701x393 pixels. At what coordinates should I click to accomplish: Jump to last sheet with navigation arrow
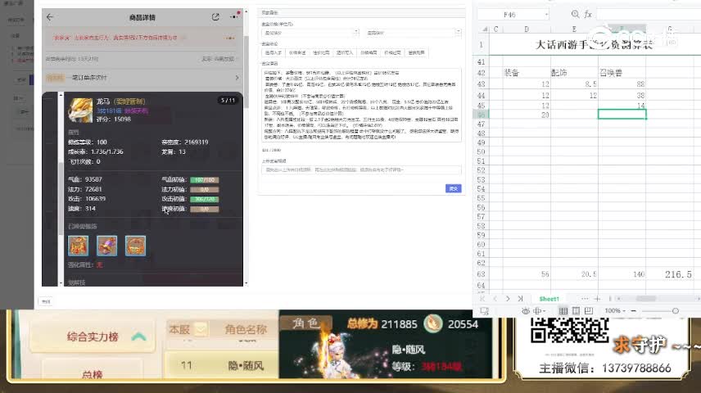[520, 299]
